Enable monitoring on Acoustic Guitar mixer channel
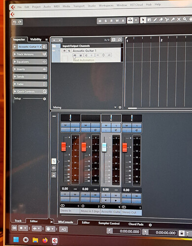The height and width of the screenshot is (246, 192). [106, 200]
